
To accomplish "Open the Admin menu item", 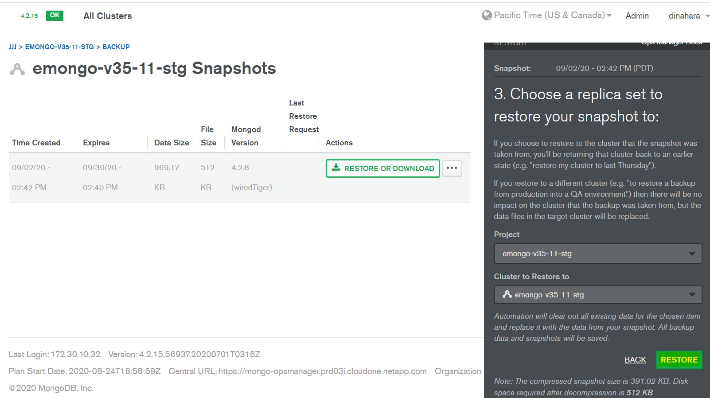I will click(637, 16).
